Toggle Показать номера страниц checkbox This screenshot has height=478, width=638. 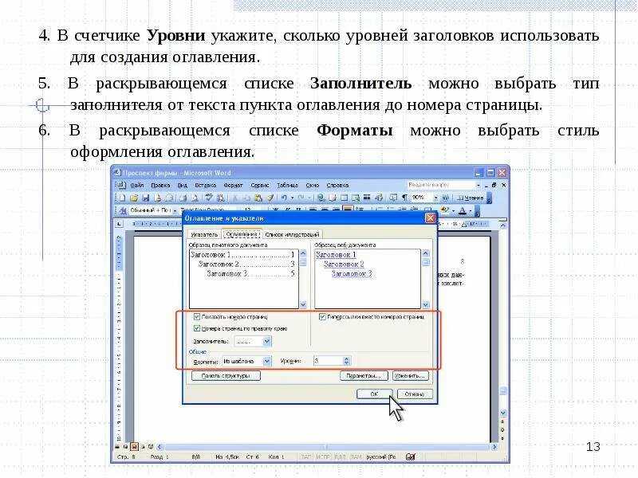tap(197, 316)
